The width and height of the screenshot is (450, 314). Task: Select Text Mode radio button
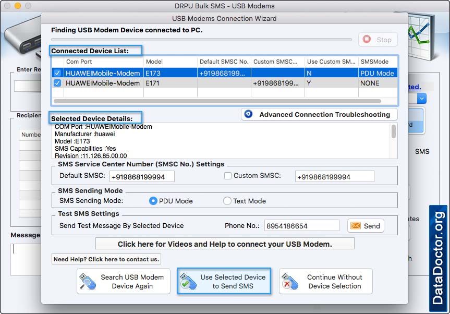[x=227, y=201]
